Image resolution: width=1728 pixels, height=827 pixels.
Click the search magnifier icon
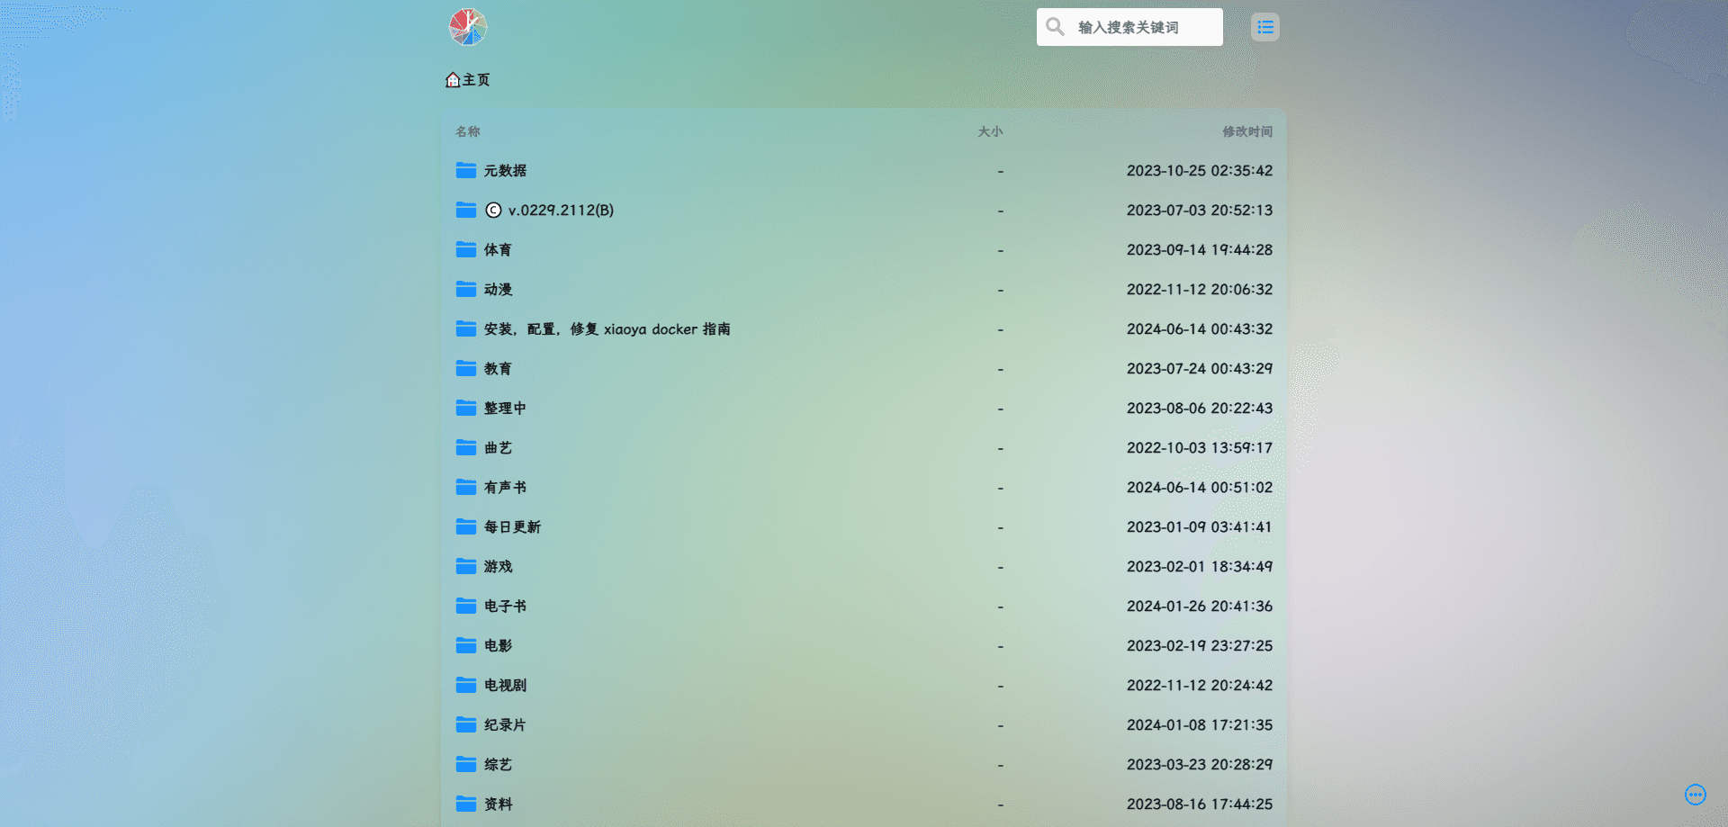tap(1055, 27)
